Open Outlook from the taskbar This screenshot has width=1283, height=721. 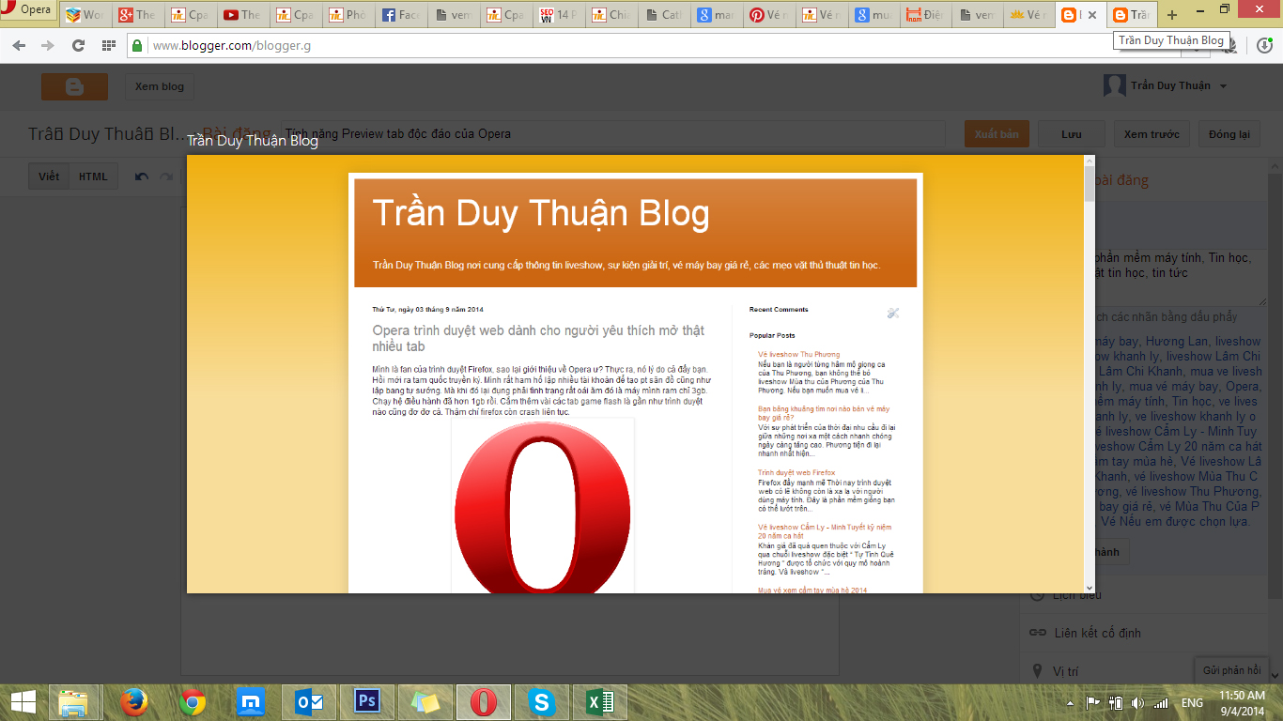[310, 701]
